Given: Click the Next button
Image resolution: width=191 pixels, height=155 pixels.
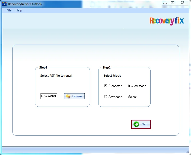Looking at the screenshot, I should pos(141,124).
